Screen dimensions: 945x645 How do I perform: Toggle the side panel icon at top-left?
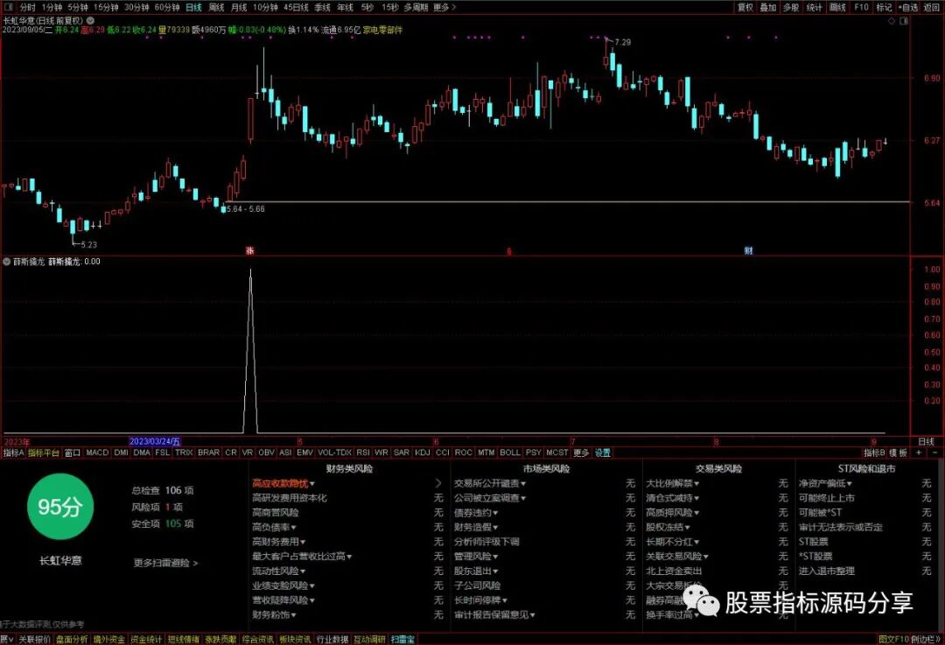(9, 7)
